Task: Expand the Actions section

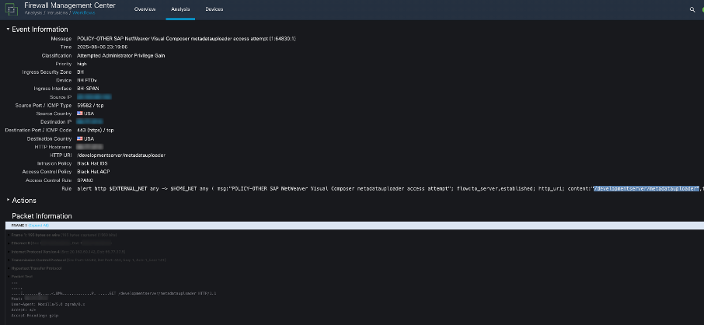Action: coord(8,200)
